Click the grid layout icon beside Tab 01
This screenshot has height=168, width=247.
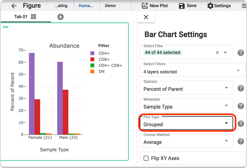coord(33,17)
